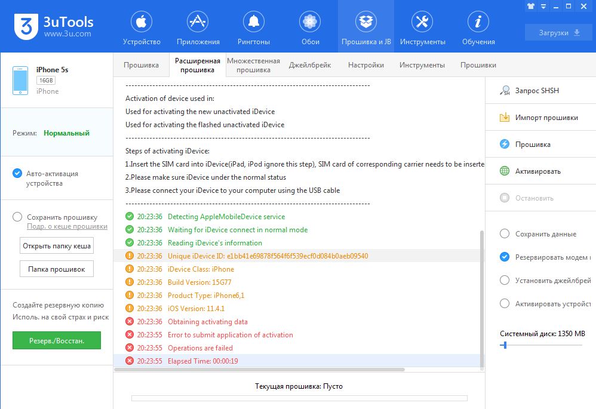The width and height of the screenshot is (596, 409).
Task: Enable the Активировать устройство option
Action: (505, 303)
